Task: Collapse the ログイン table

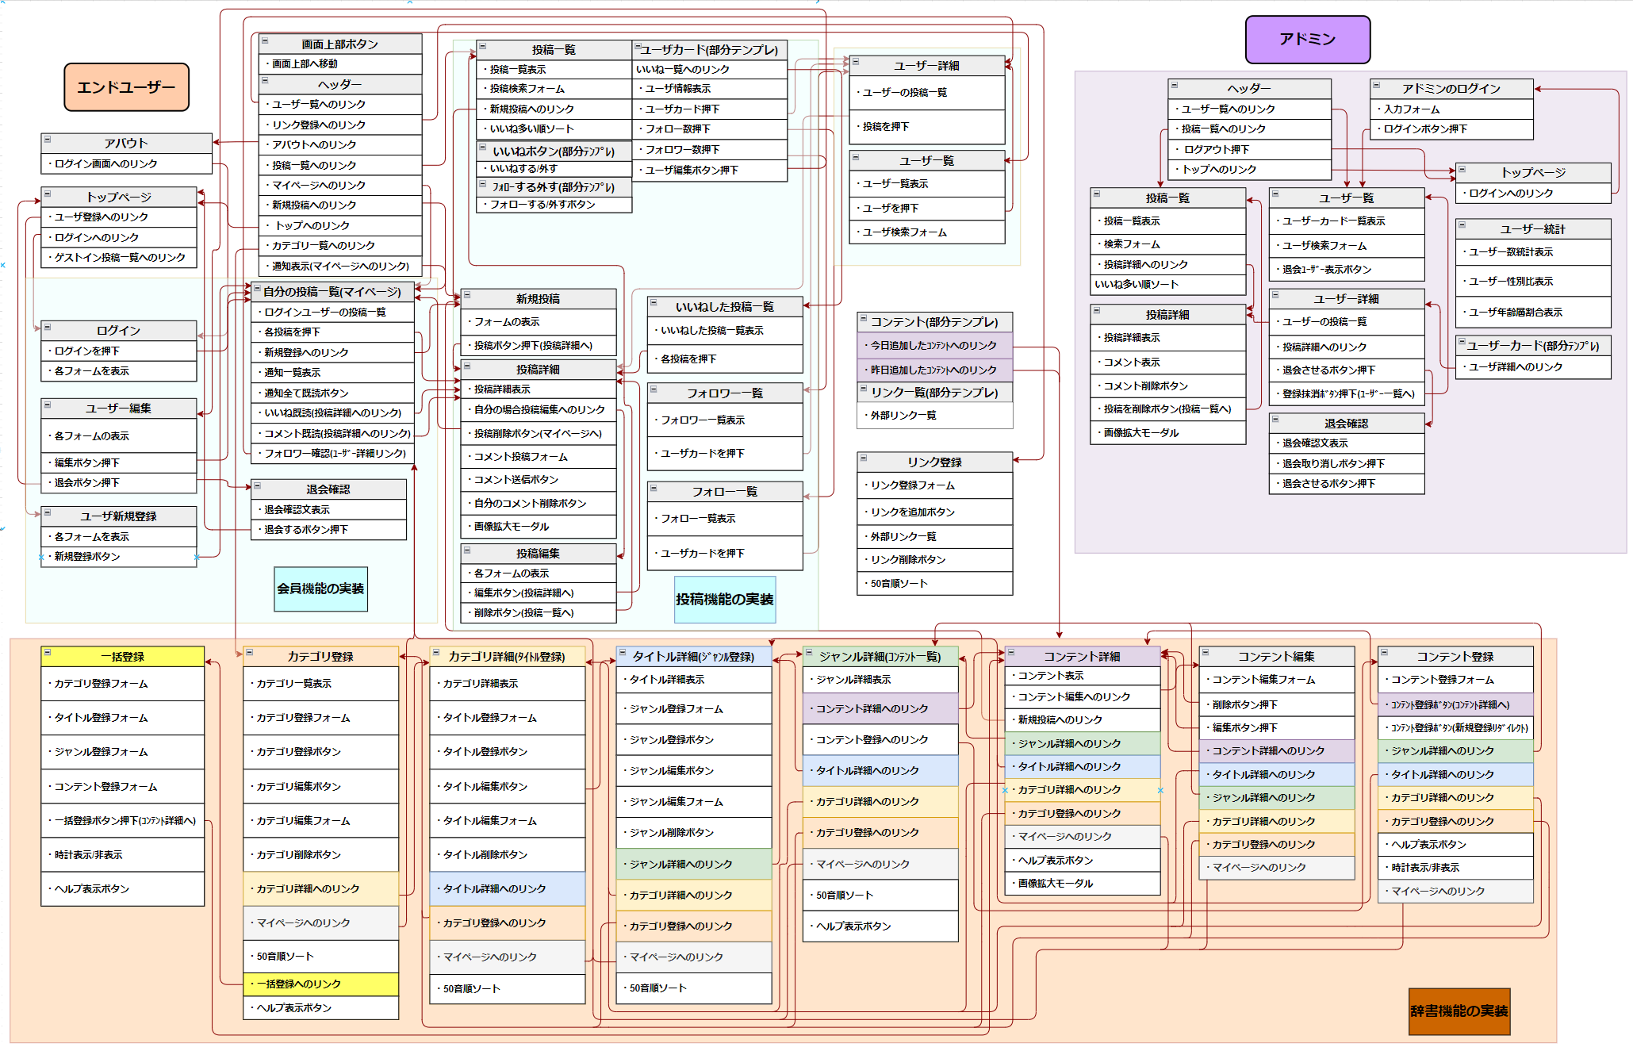Action: pyautogui.click(x=48, y=327)
